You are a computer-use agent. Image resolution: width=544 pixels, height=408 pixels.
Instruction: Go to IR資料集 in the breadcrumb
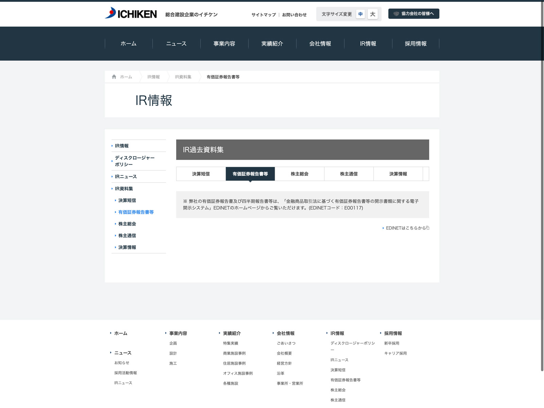click(183, 77)
